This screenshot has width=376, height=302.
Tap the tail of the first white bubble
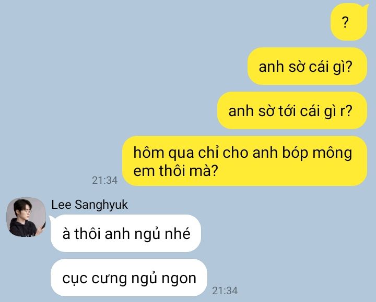[51, 218]
